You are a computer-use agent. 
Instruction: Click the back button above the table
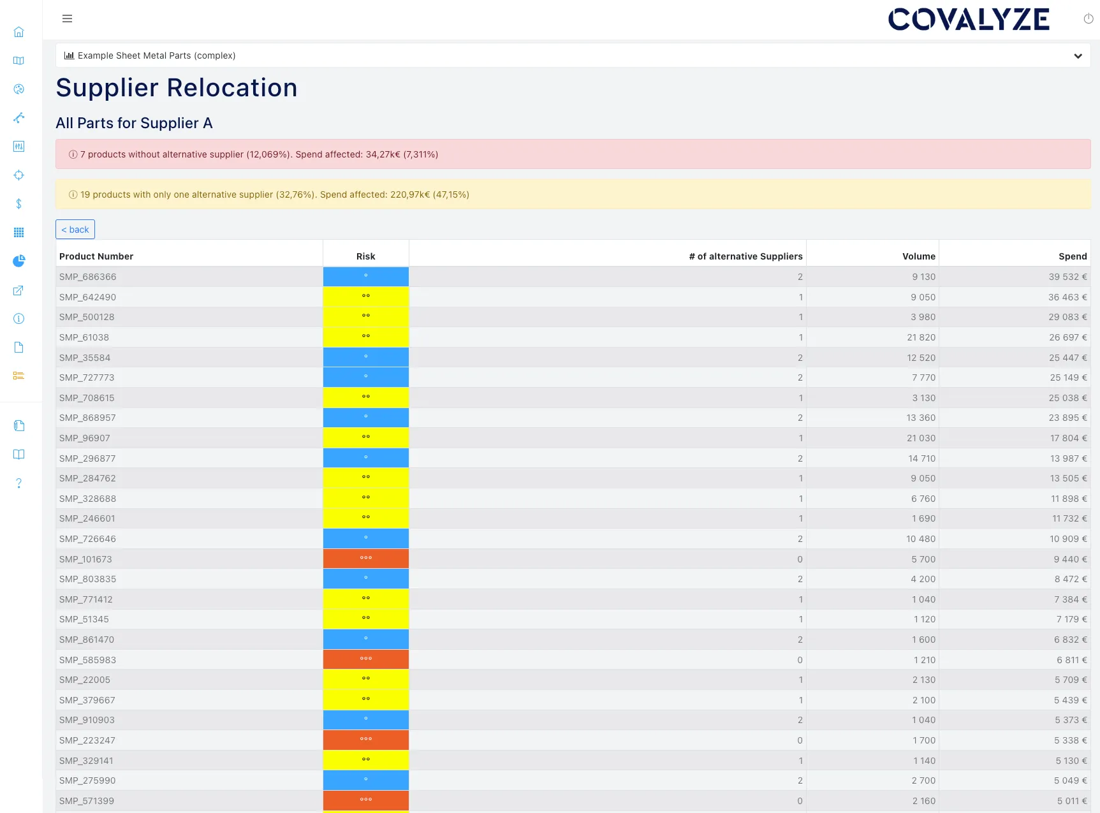[75, 229]
